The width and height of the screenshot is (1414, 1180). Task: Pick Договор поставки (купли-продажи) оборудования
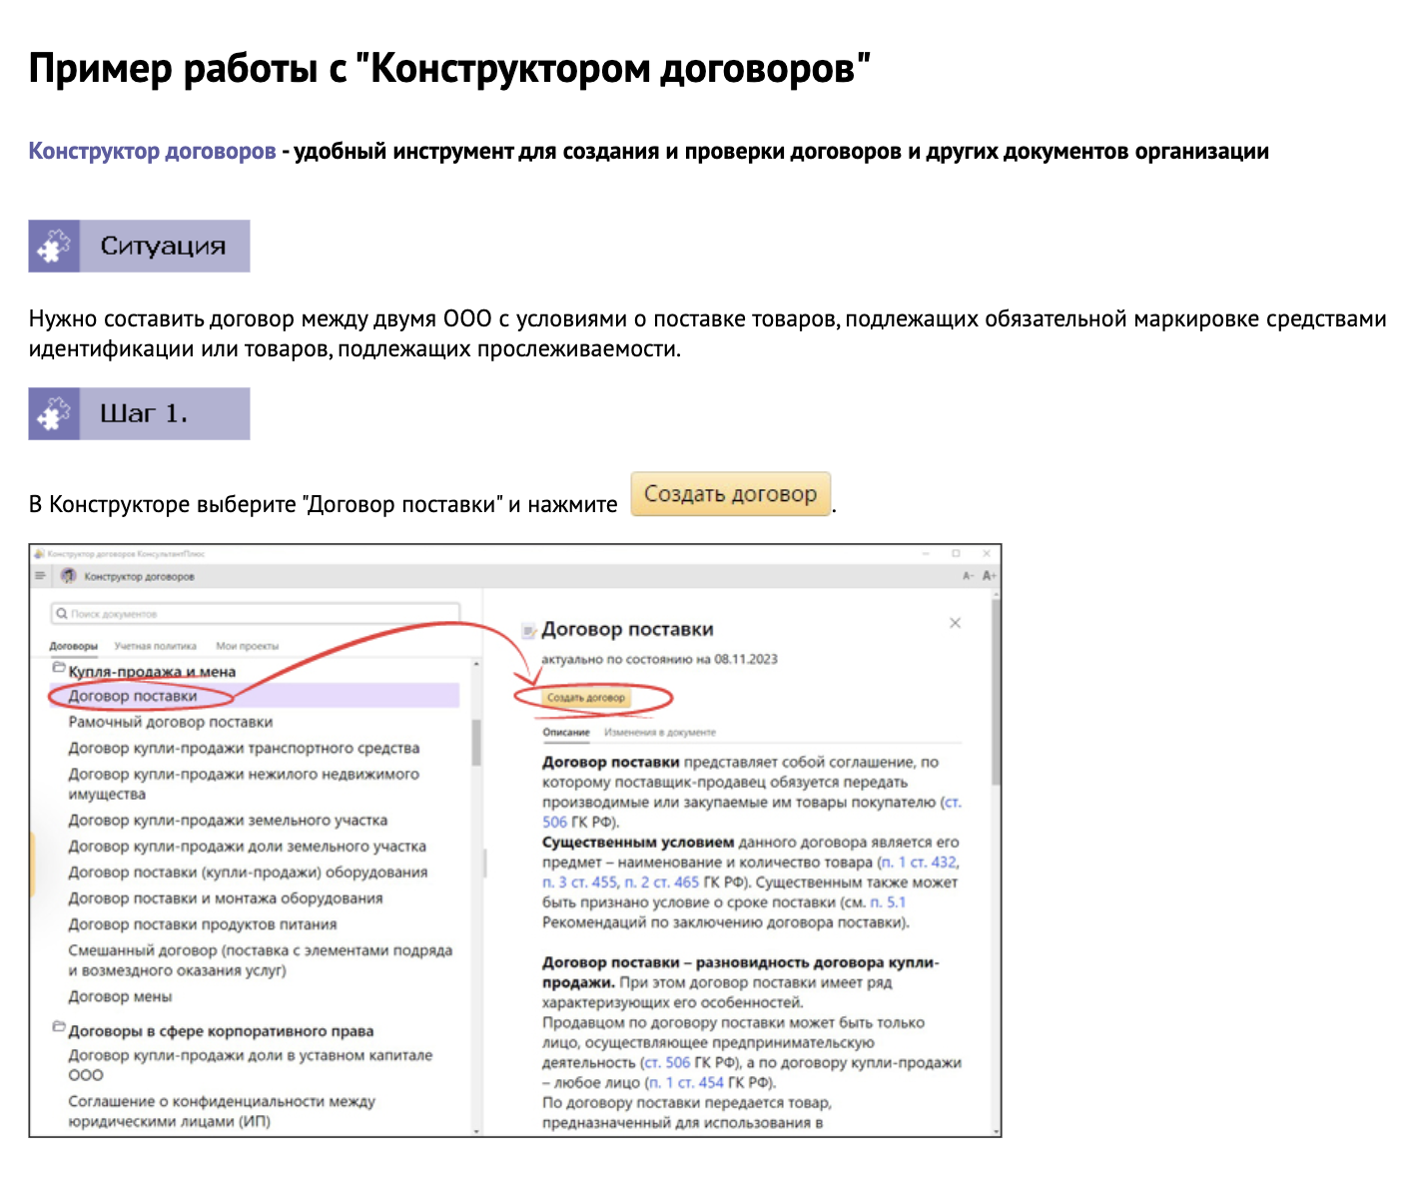coord(248,872)
